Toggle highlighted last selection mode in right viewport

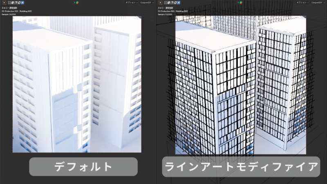coord(179,2)
